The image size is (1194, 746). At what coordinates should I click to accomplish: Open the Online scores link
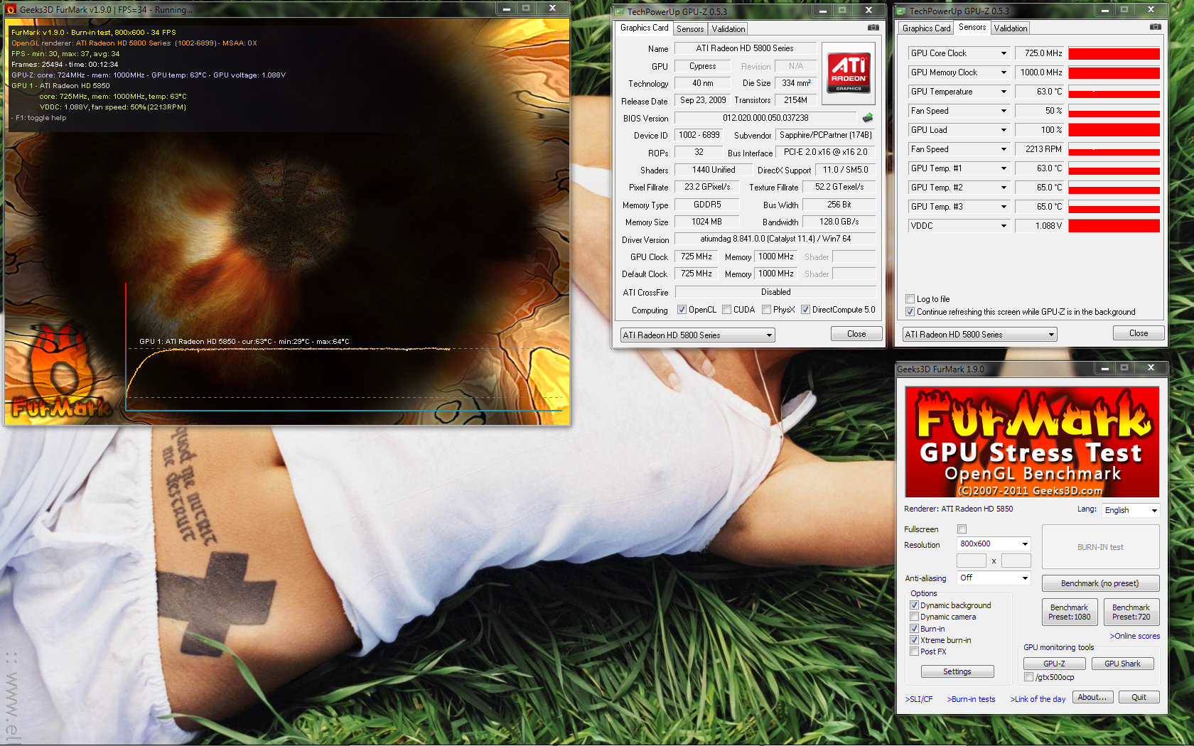(1135, 636)
